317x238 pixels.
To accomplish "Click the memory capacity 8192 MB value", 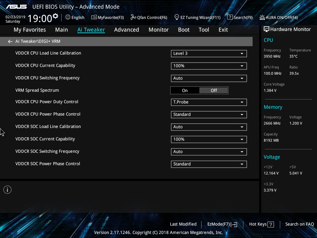I will 271,140.
